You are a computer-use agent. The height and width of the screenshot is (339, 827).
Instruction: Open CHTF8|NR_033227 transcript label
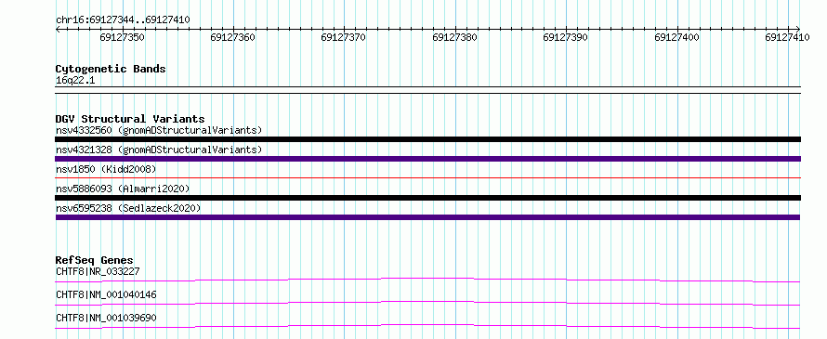98,271
